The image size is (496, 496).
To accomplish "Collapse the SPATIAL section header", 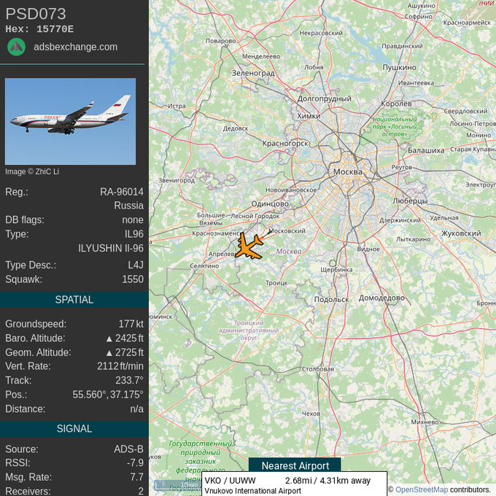I will click(x=74, y=300).
